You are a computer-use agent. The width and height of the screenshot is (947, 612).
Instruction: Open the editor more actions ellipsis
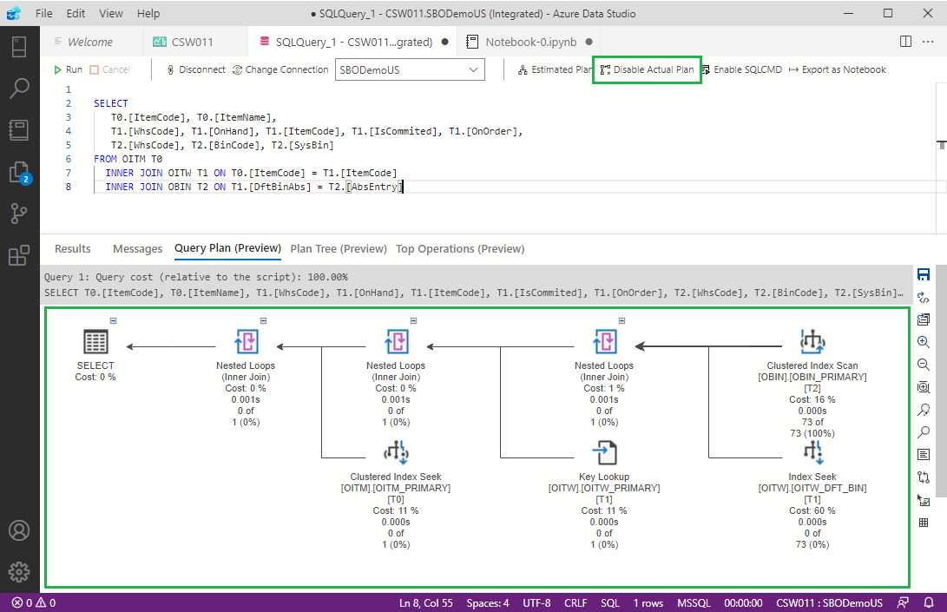(928, 42)
